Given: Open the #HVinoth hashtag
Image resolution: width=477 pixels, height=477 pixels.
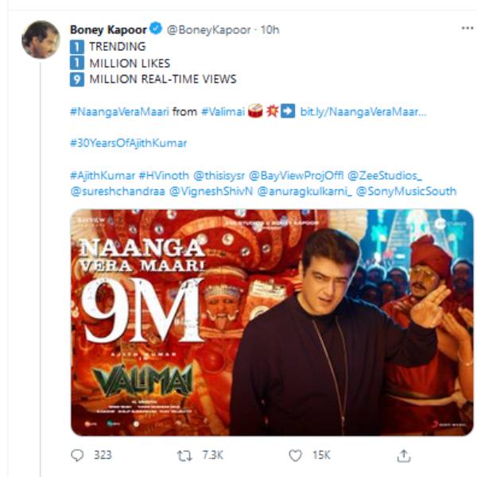Looking at the screenshot, I should pyautogui.click(x=164, y=176).
